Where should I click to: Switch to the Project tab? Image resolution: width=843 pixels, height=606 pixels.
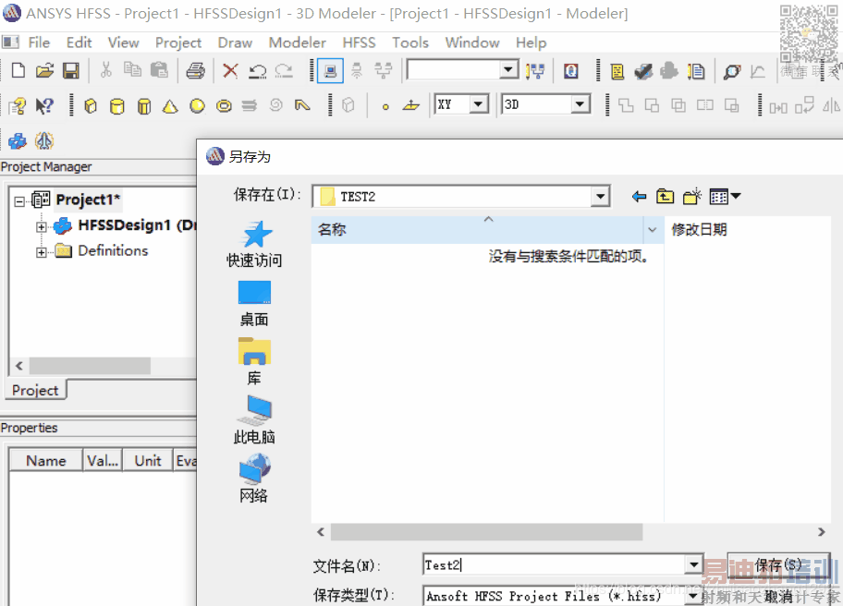click(35, 390)
